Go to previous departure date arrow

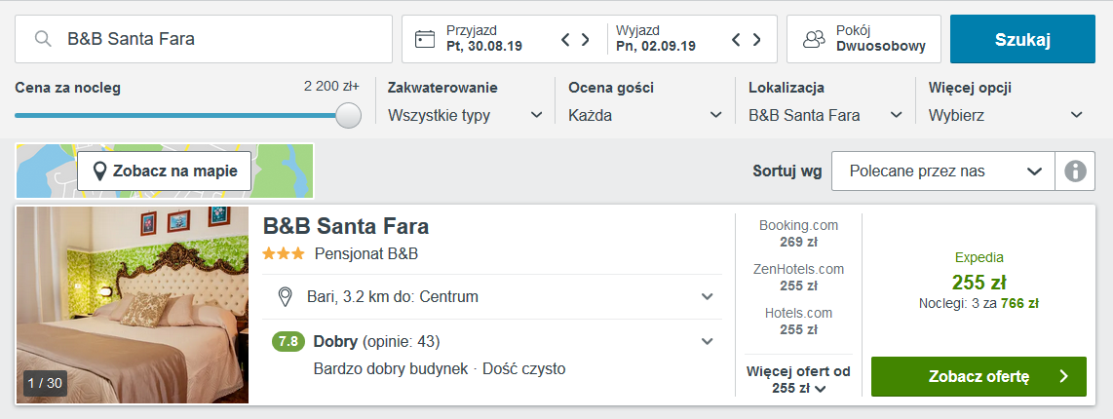737,39
